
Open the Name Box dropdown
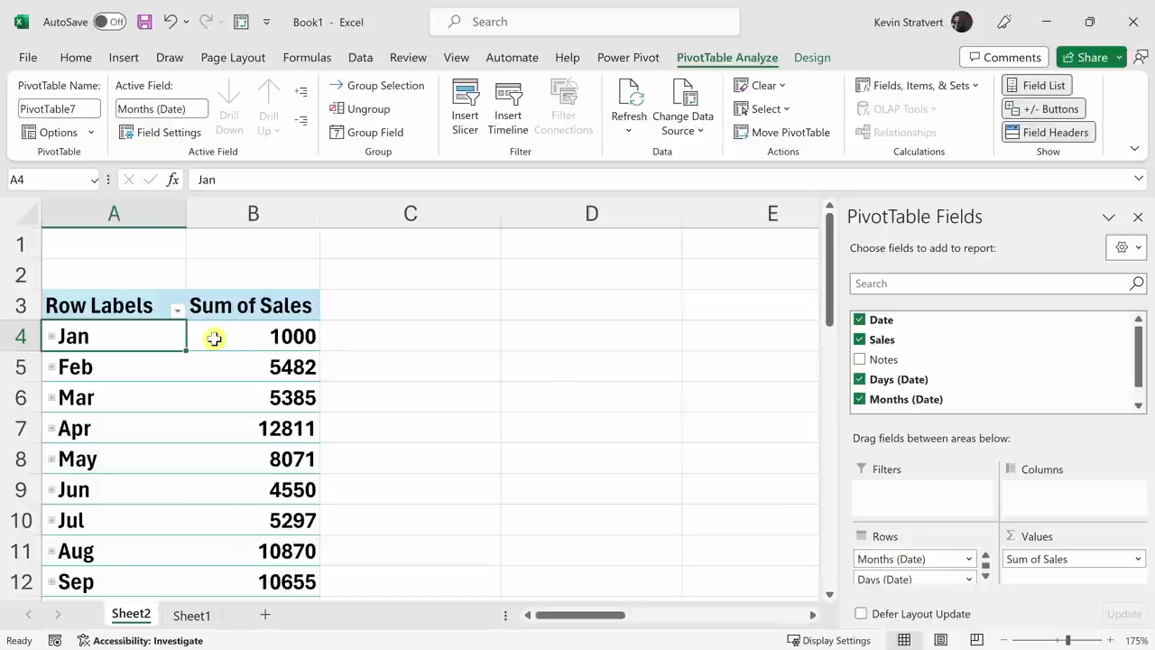click(94, 180)
